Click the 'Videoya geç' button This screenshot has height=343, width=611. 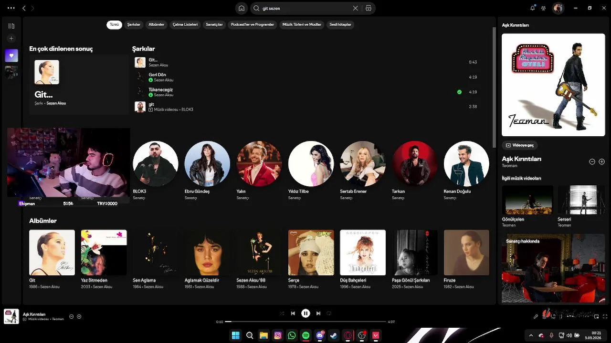[520, 145]
